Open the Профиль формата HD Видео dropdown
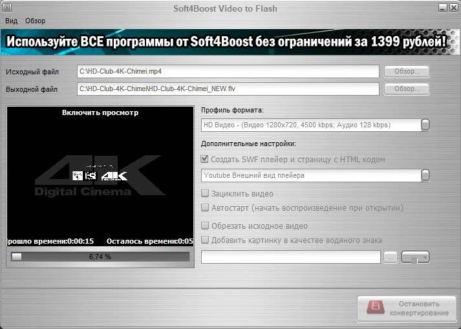The image size is (461, 329). tap(315, 125)
